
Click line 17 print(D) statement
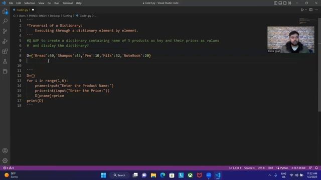[35, 100]
